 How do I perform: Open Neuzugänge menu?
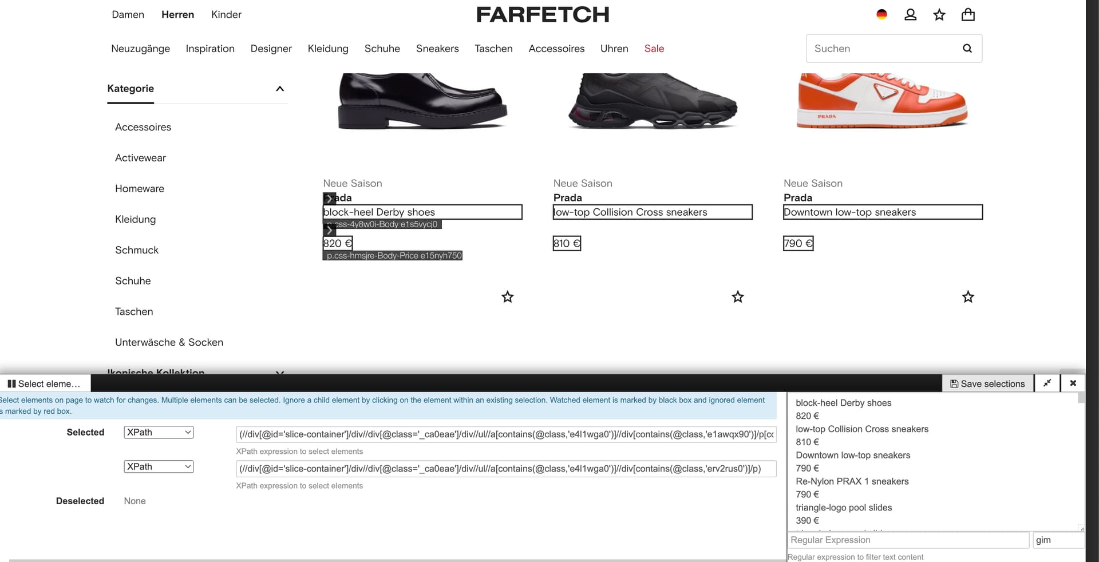pos(140,49)
